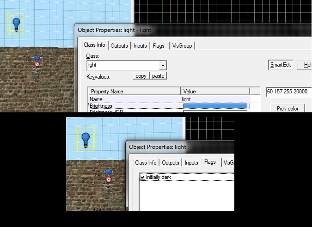Click the paste keyvalues button

pyautogui.click(x=158, y=76)
